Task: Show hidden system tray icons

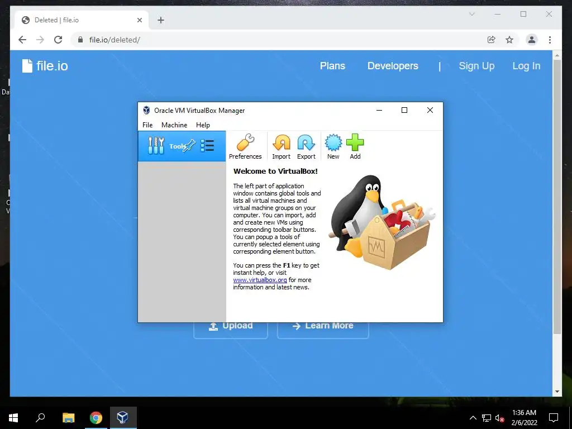Action: (473, 418)
